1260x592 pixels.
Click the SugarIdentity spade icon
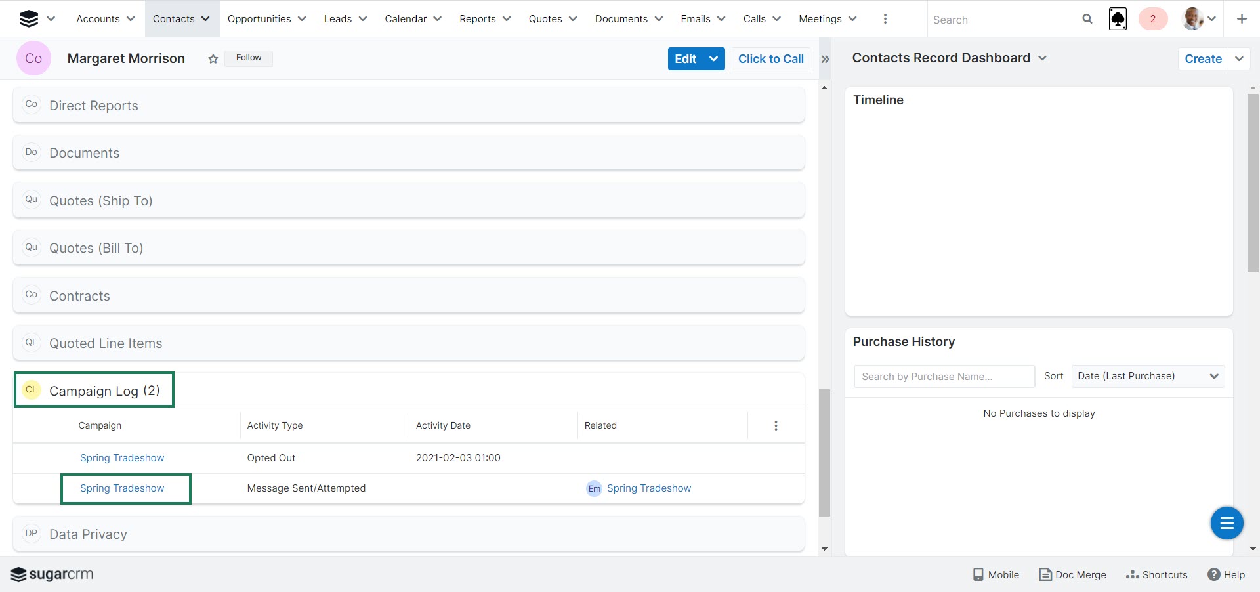pyautogui.click(x=1118, y=19)
